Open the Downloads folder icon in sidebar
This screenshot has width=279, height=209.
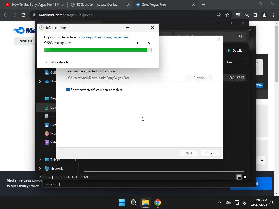pyautogui.click(x=47, y=107)
